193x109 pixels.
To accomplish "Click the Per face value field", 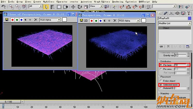I will 180,65.
